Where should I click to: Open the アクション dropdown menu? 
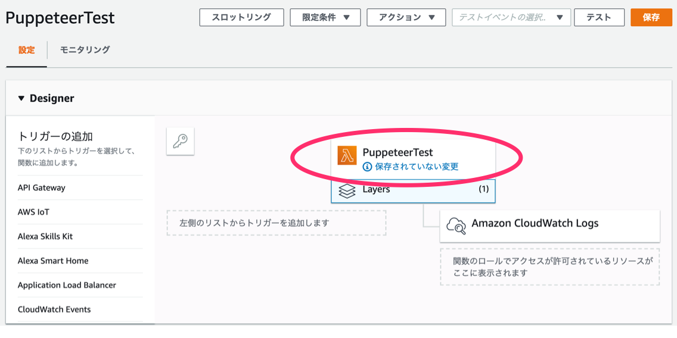tap(406, 18)
